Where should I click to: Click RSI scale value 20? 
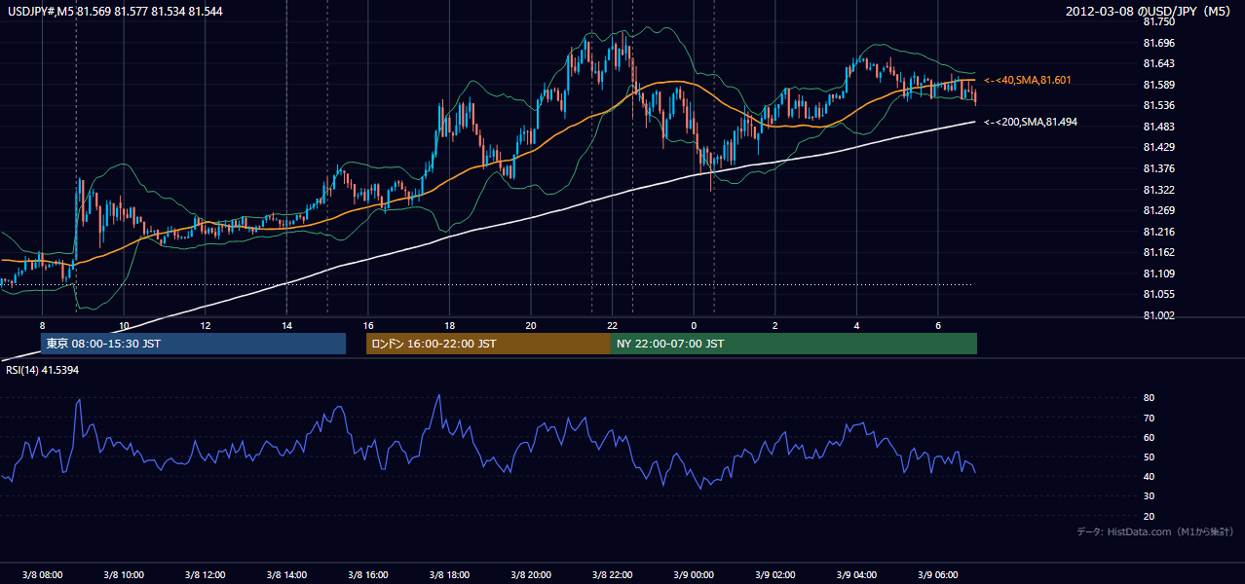click(x=1150, y=516)
